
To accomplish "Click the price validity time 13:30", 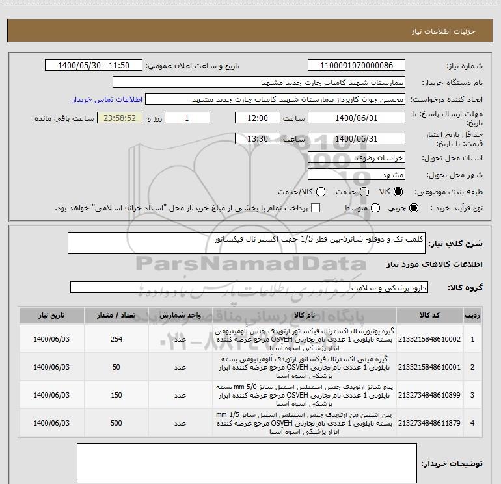I will coord(258,138).
